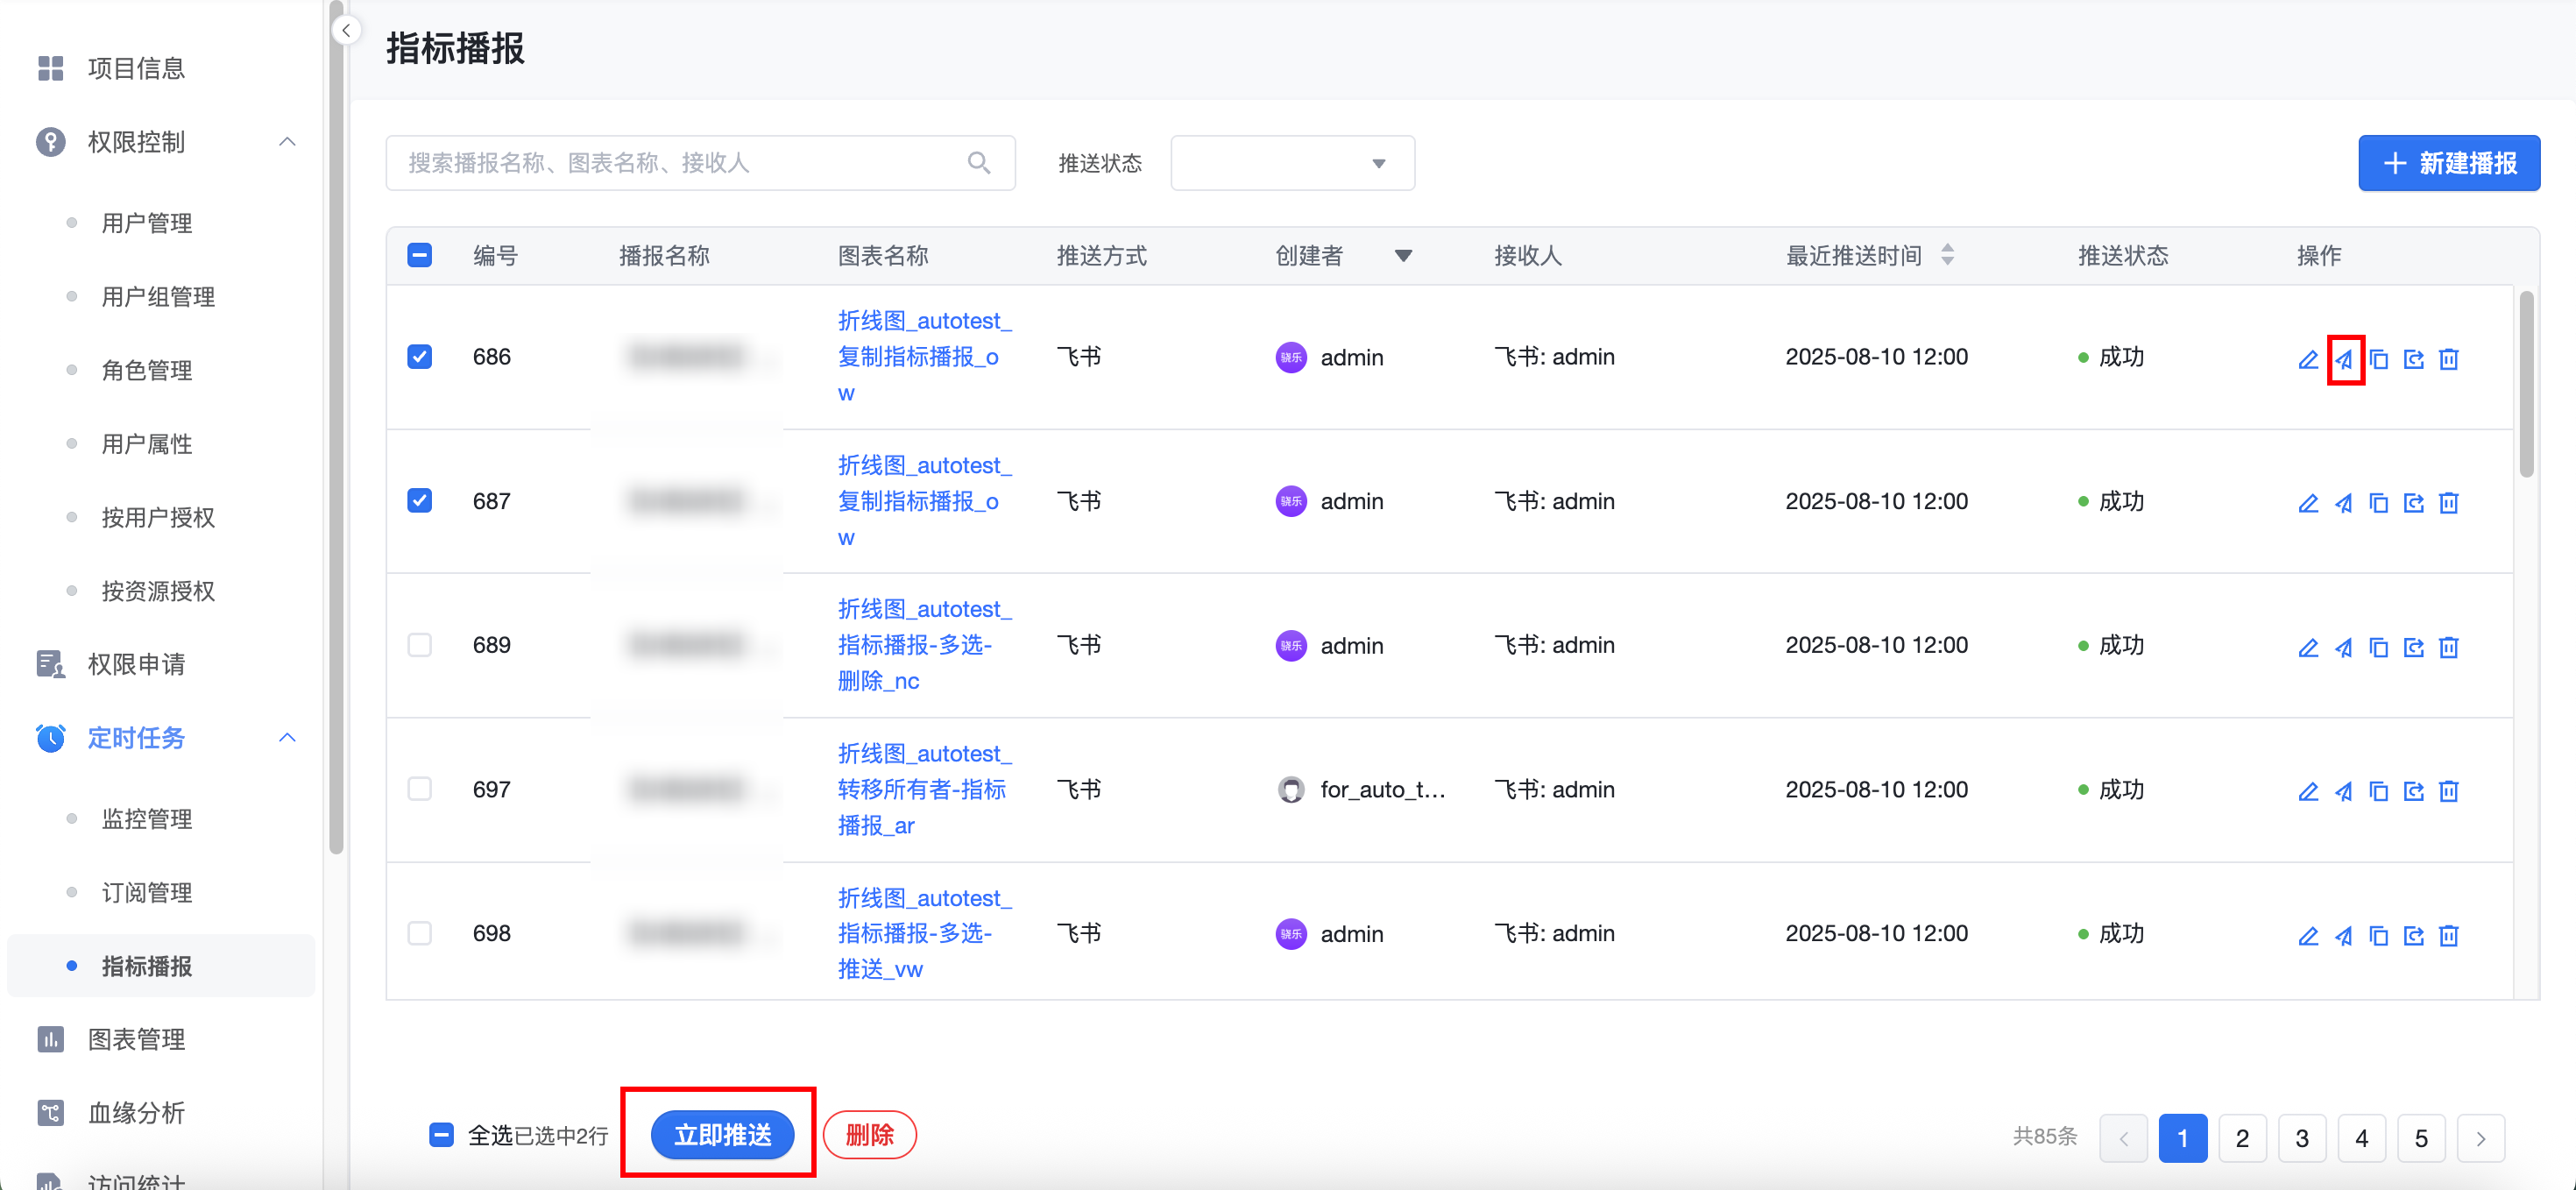The width and height of the screenshot is (2576, 1190).
Task: Click the copy icon for row 689
Action: 2378,648
